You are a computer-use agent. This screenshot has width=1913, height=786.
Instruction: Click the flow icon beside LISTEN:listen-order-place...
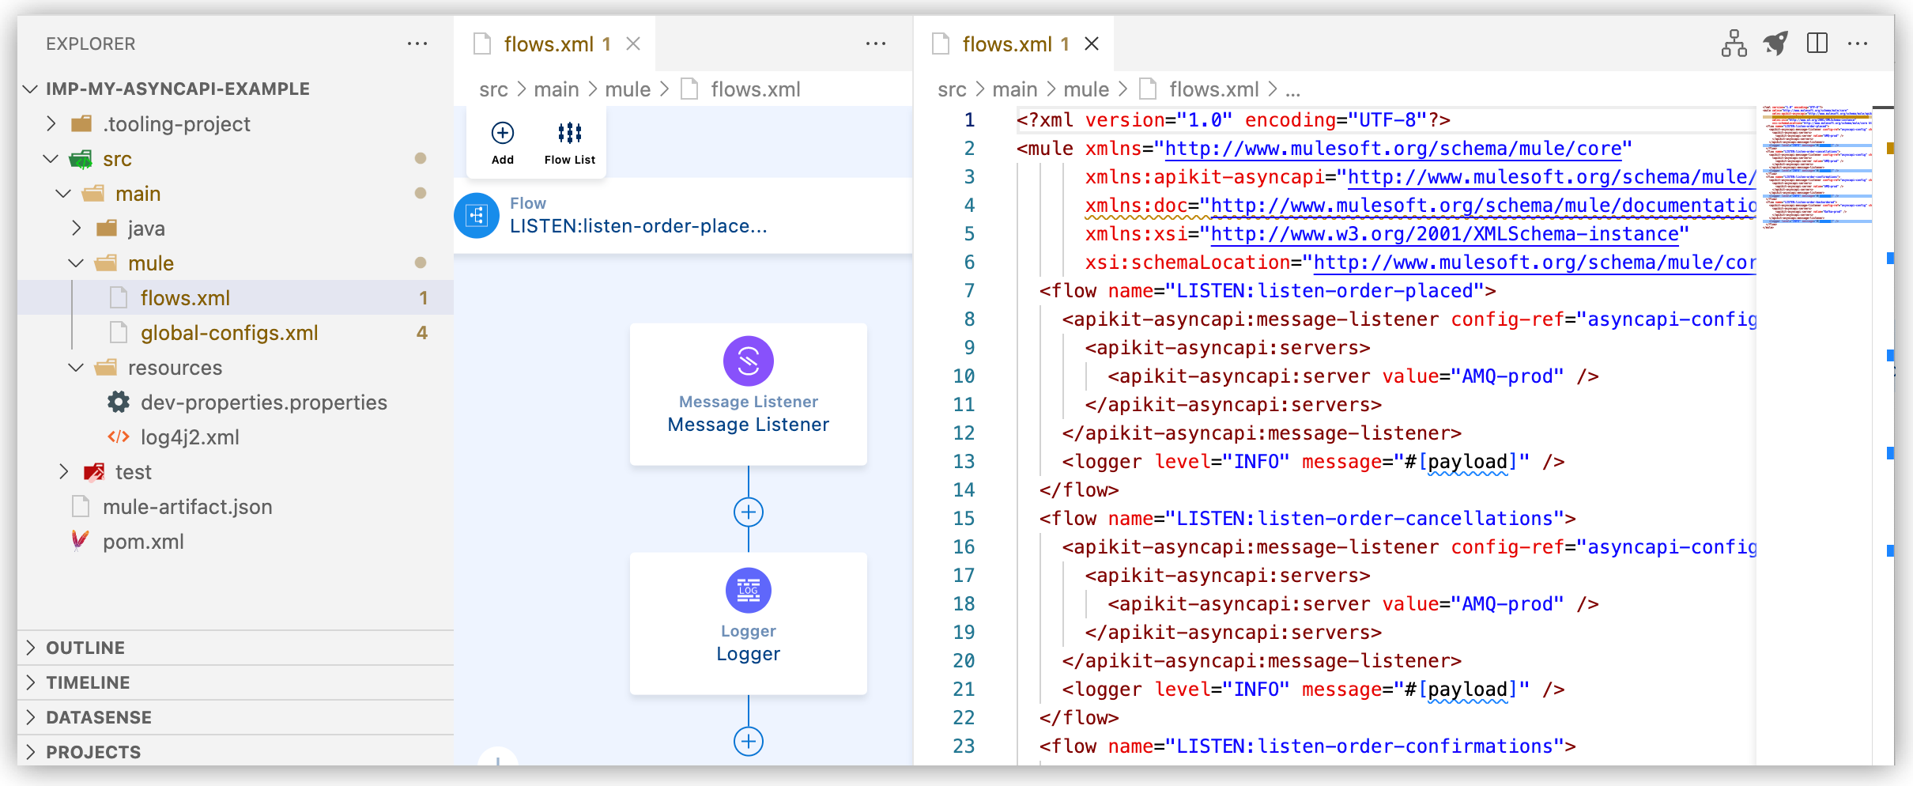coord(477,215)
